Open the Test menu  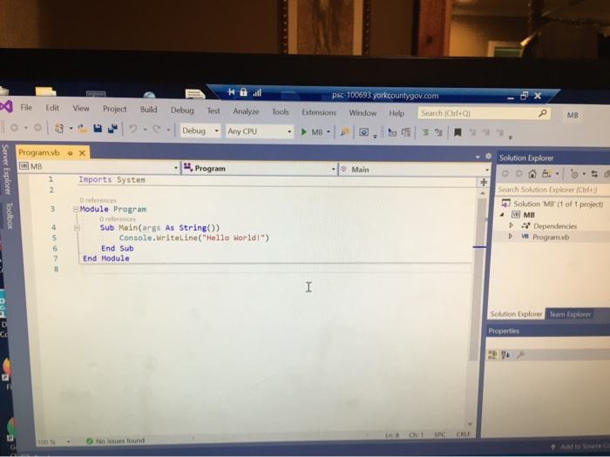[x=213, y=111]
